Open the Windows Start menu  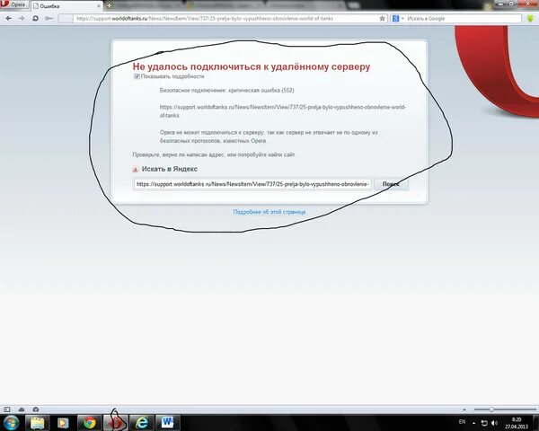(11, 423)
